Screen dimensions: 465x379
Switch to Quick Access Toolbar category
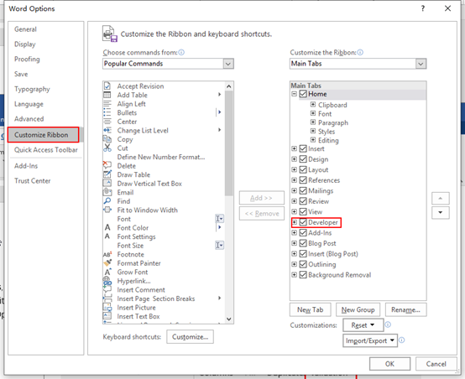(x=46, y=150)
